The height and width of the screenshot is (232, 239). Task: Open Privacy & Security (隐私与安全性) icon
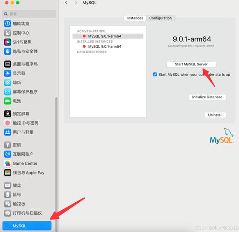[x=7, y=52]
